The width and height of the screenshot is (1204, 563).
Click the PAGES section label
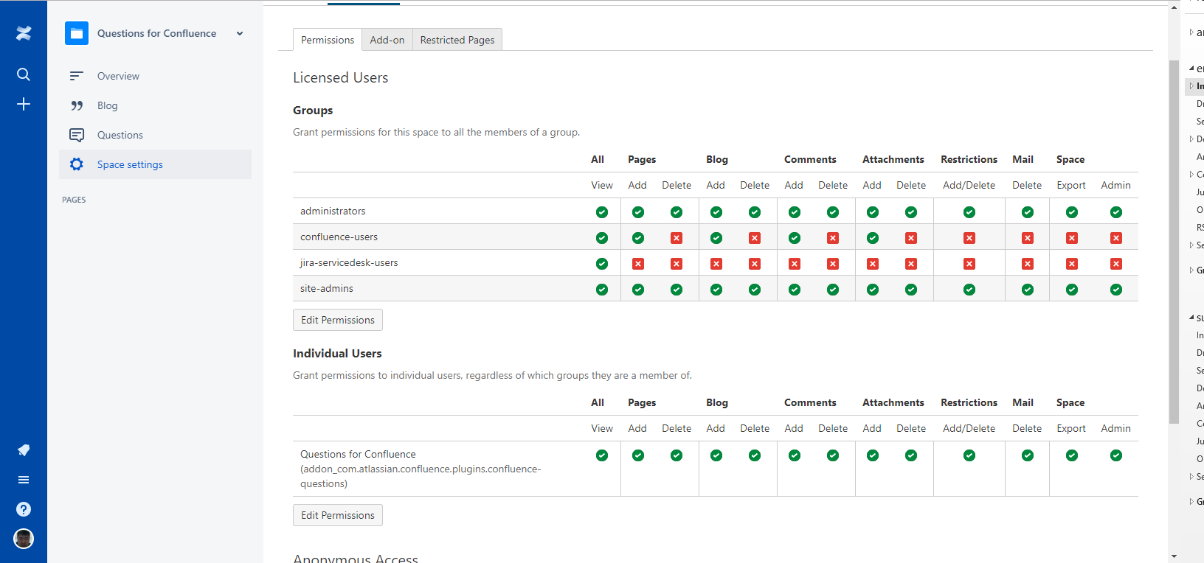pos(74,200)
